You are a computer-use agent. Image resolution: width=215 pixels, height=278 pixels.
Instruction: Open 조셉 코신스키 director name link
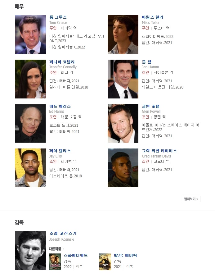63,234
